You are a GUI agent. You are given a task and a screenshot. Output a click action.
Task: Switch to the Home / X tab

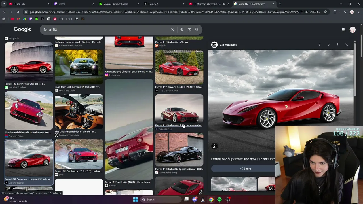pos(164,4)
